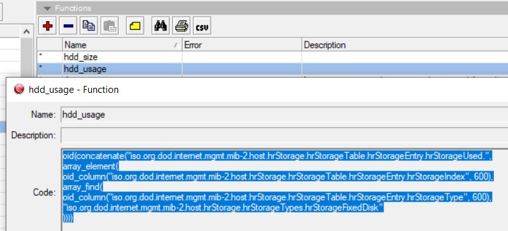Click the red Dude icon in the dialog title
Screen dimensions: 508x231
(x=19, y=90)
